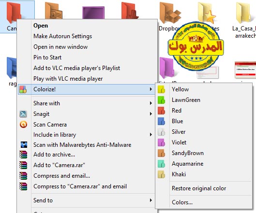Expand the Include in library submenu arrow
Screen dimensions: 256x213
[x=151, y=135]
